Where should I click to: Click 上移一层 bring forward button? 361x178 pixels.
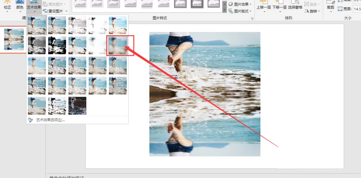point(264,6)
